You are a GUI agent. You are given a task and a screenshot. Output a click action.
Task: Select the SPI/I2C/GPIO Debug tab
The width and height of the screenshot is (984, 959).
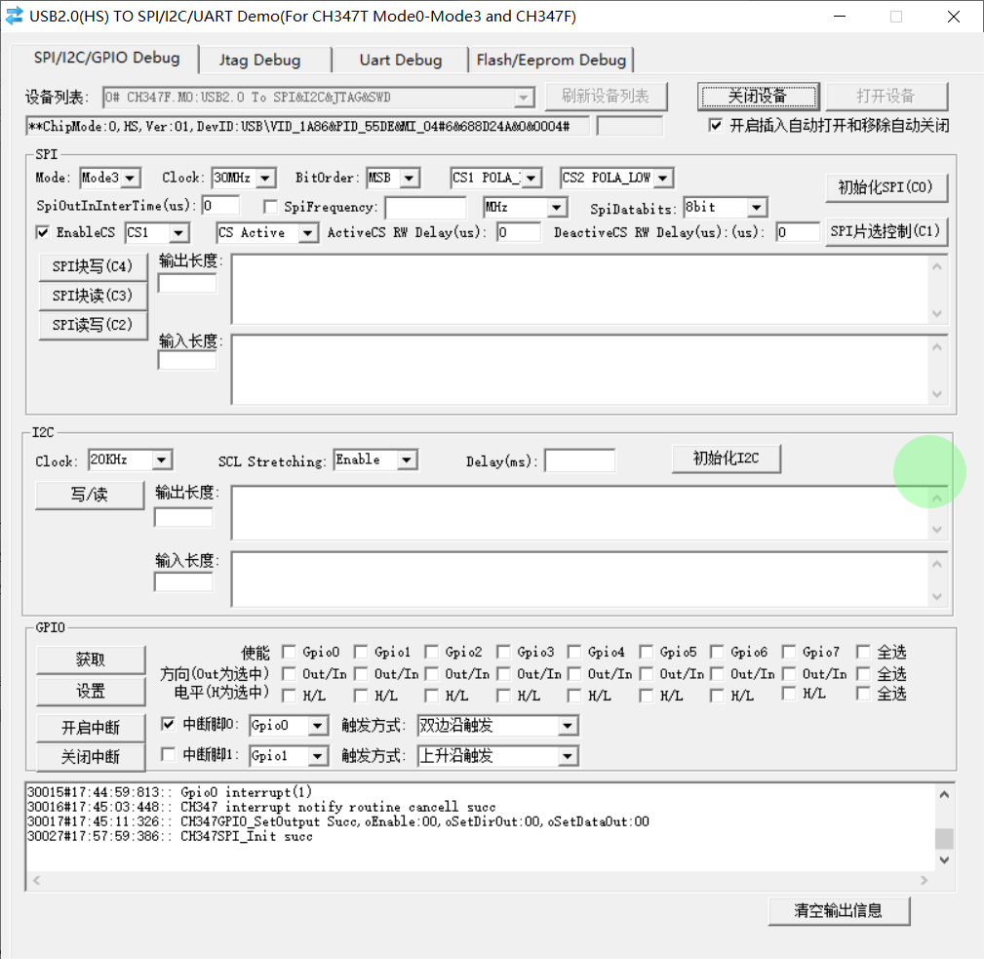[x=106, y=58]
